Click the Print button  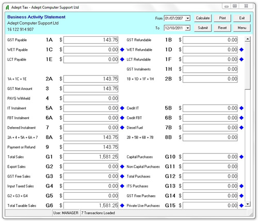222,18
